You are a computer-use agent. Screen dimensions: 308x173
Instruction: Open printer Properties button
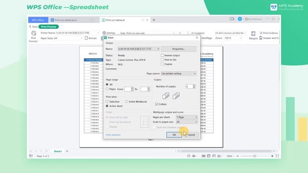(179, 49)
